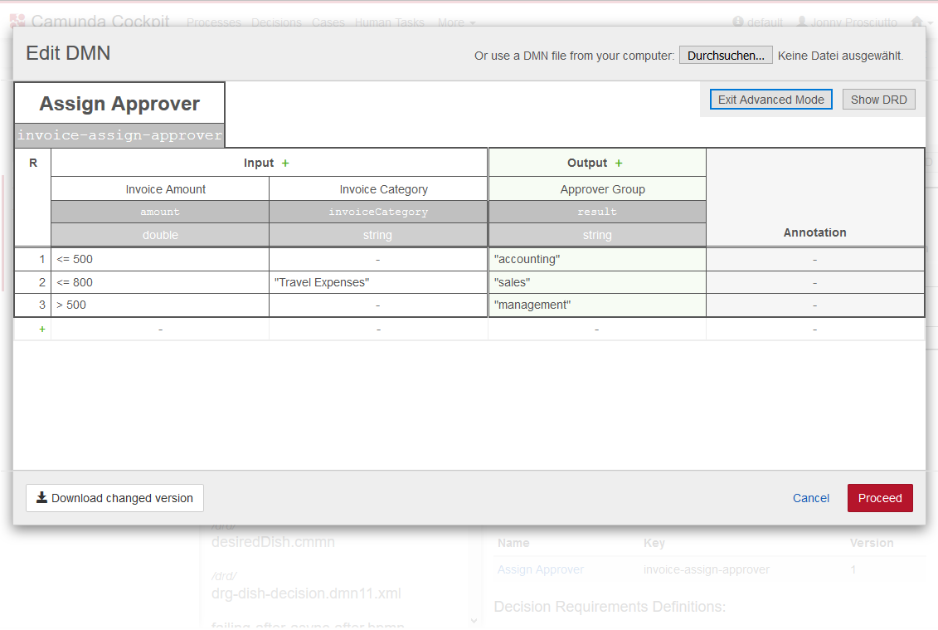This screenshot has height=630, width=938.
Task: Cancel the Edit DMN dialog
Action: click(x=810, y=498)
